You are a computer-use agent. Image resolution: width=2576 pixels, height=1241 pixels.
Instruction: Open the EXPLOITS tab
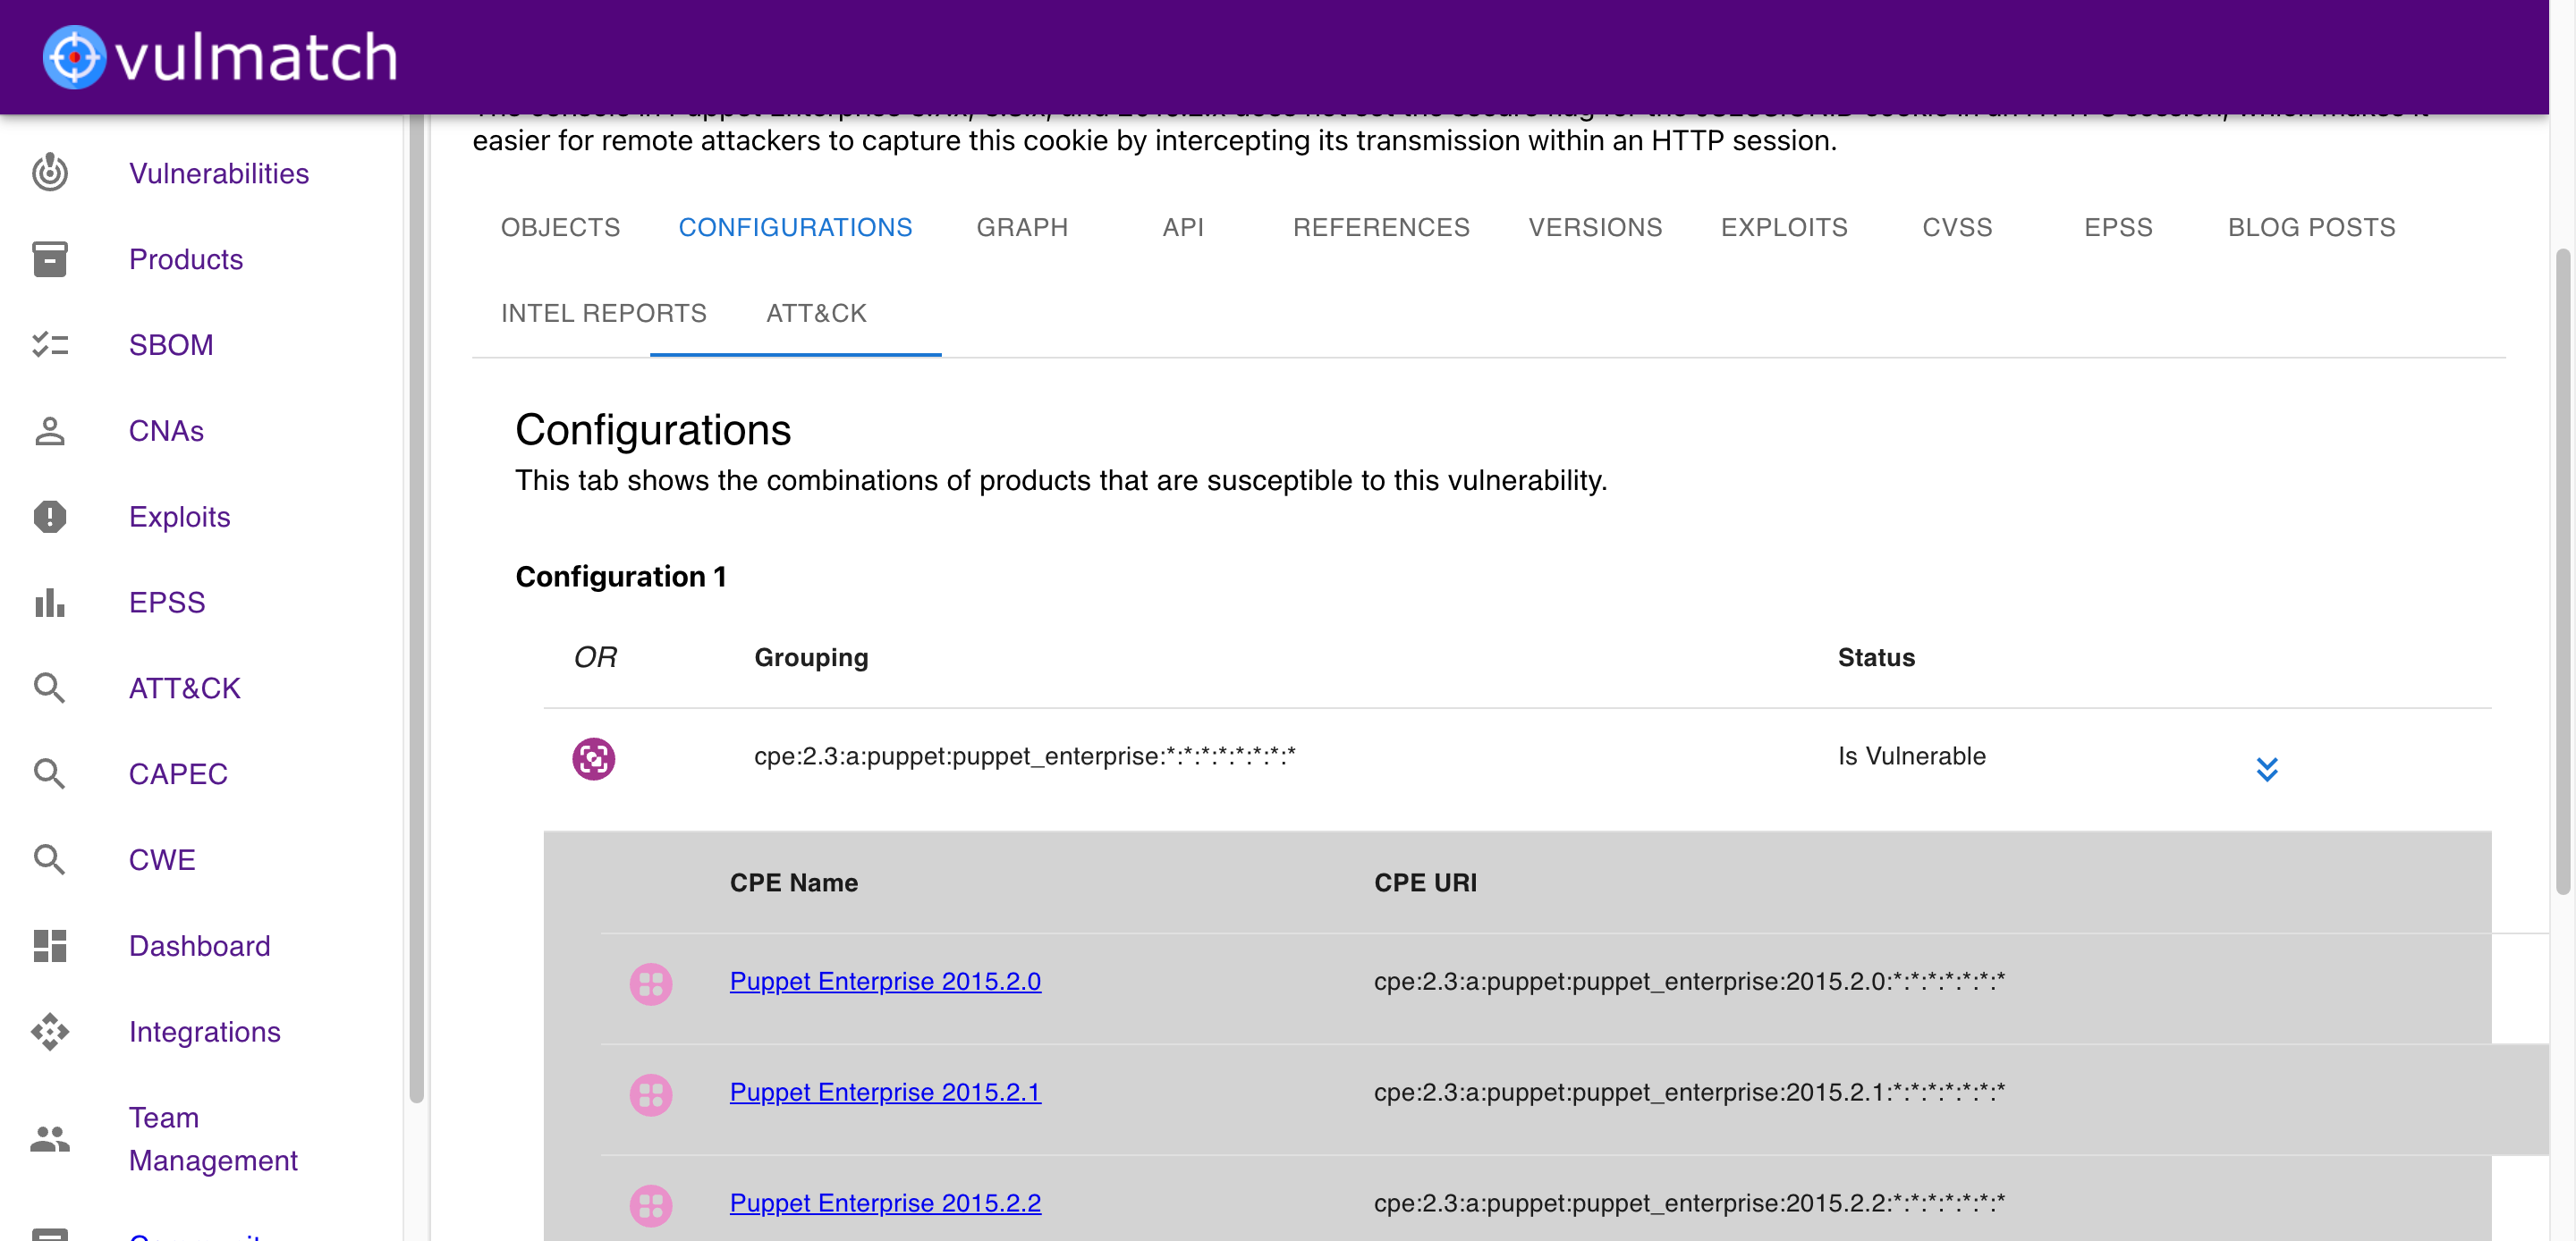pyautogui.click(x=1783, y=227)
